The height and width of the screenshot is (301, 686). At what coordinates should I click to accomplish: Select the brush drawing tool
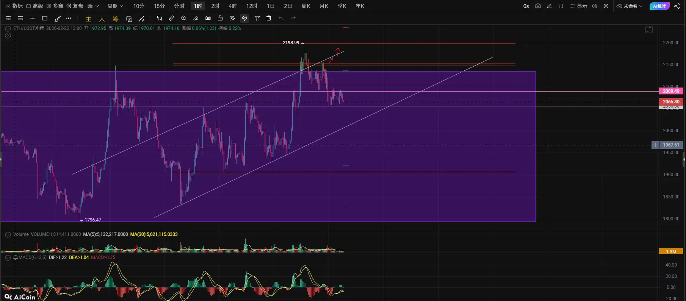click(57, 18)
